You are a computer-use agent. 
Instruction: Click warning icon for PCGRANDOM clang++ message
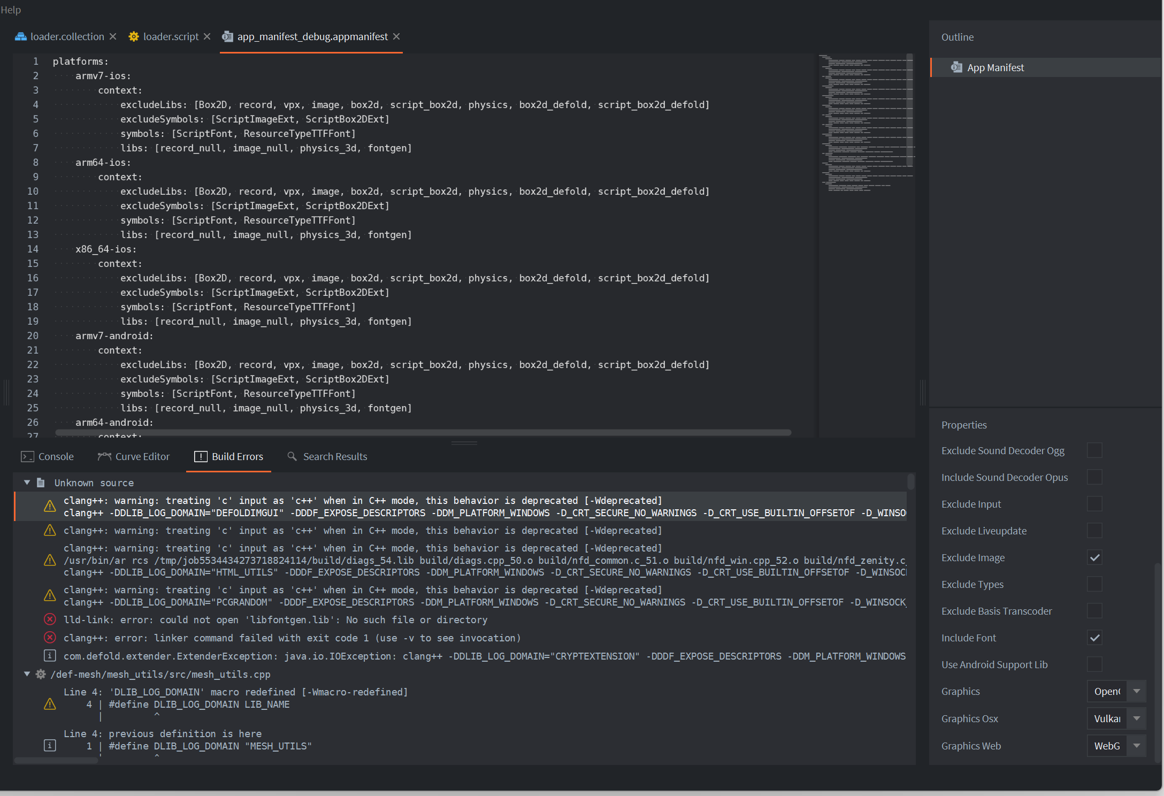click(50, 595)
